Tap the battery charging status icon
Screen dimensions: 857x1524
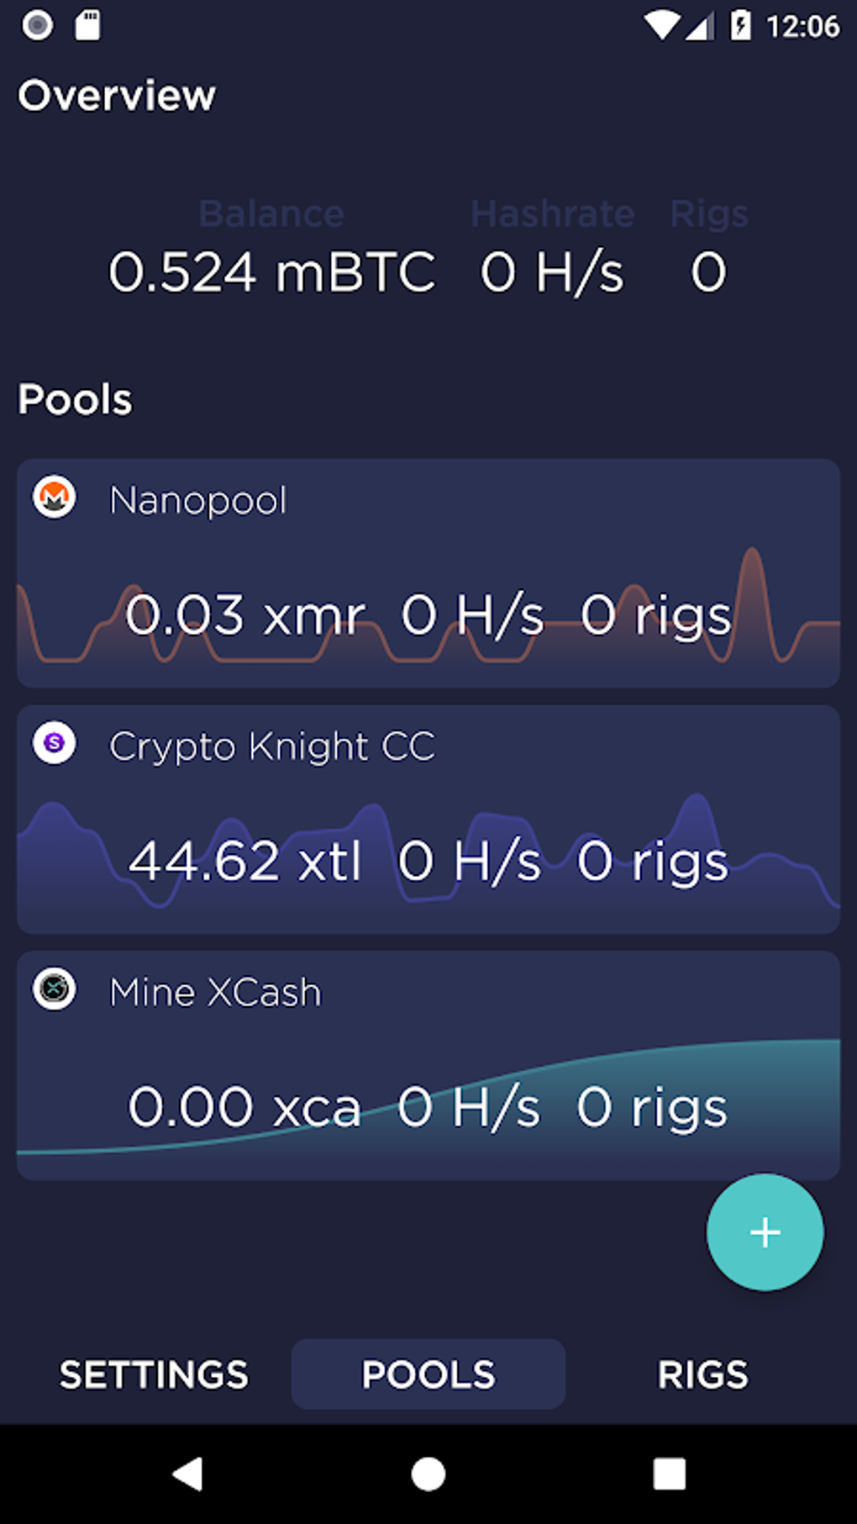coord(740,25)
